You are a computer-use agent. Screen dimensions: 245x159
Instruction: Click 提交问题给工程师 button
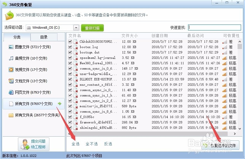tap(34, 144)
